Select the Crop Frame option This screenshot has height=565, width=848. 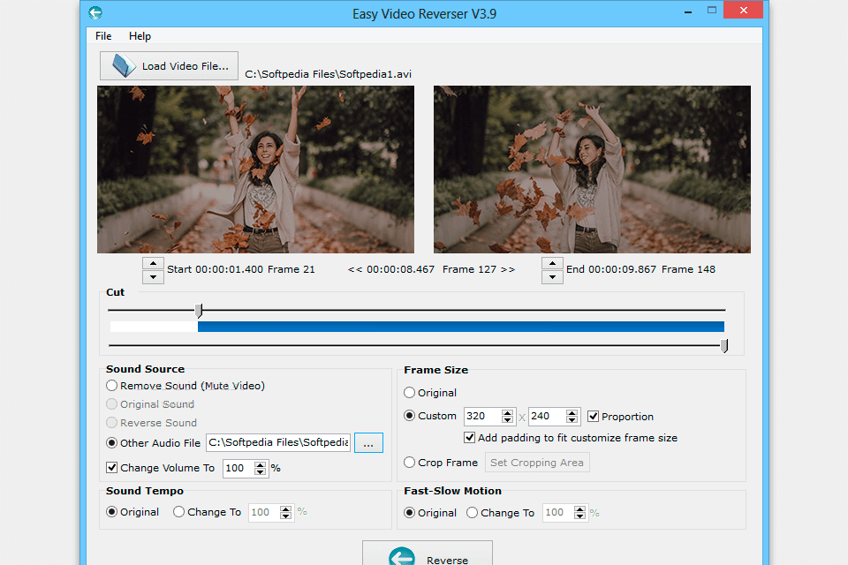(441, 463)
